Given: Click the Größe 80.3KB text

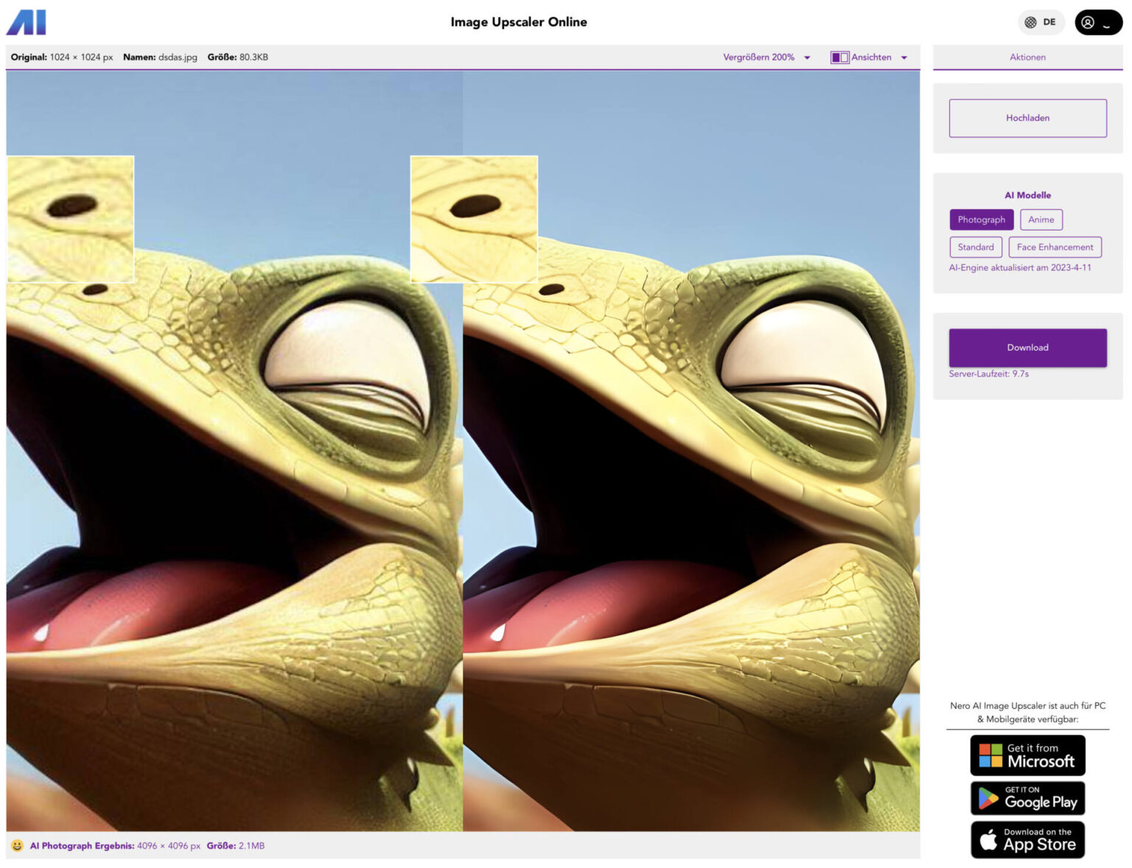Looking at the screenshot, I should pos(238,57).
